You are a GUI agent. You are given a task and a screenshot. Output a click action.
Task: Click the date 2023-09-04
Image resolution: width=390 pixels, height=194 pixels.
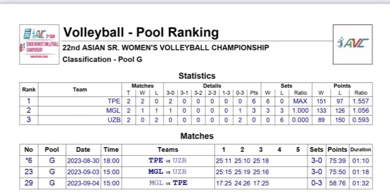83,183
